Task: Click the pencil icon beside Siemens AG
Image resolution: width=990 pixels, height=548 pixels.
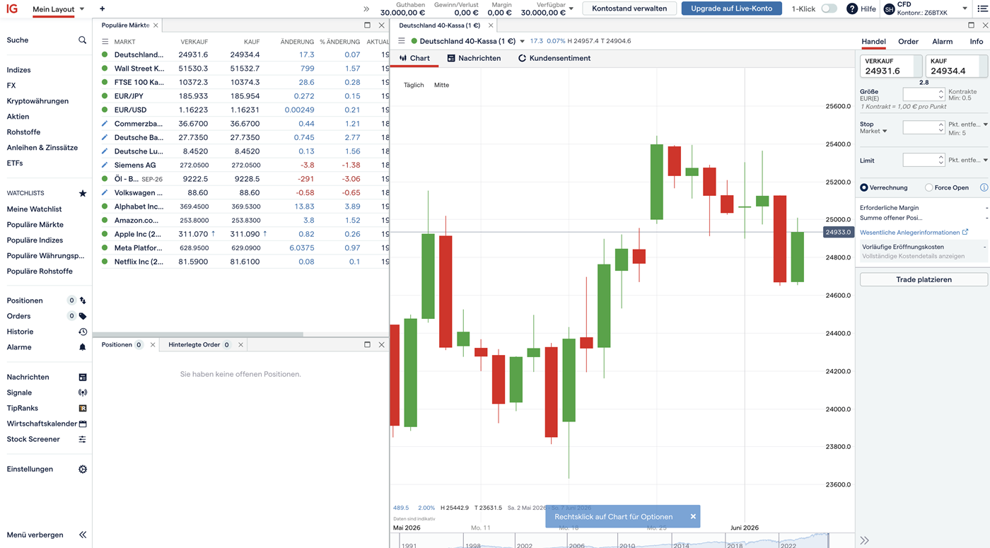Action: pos(105,165)
